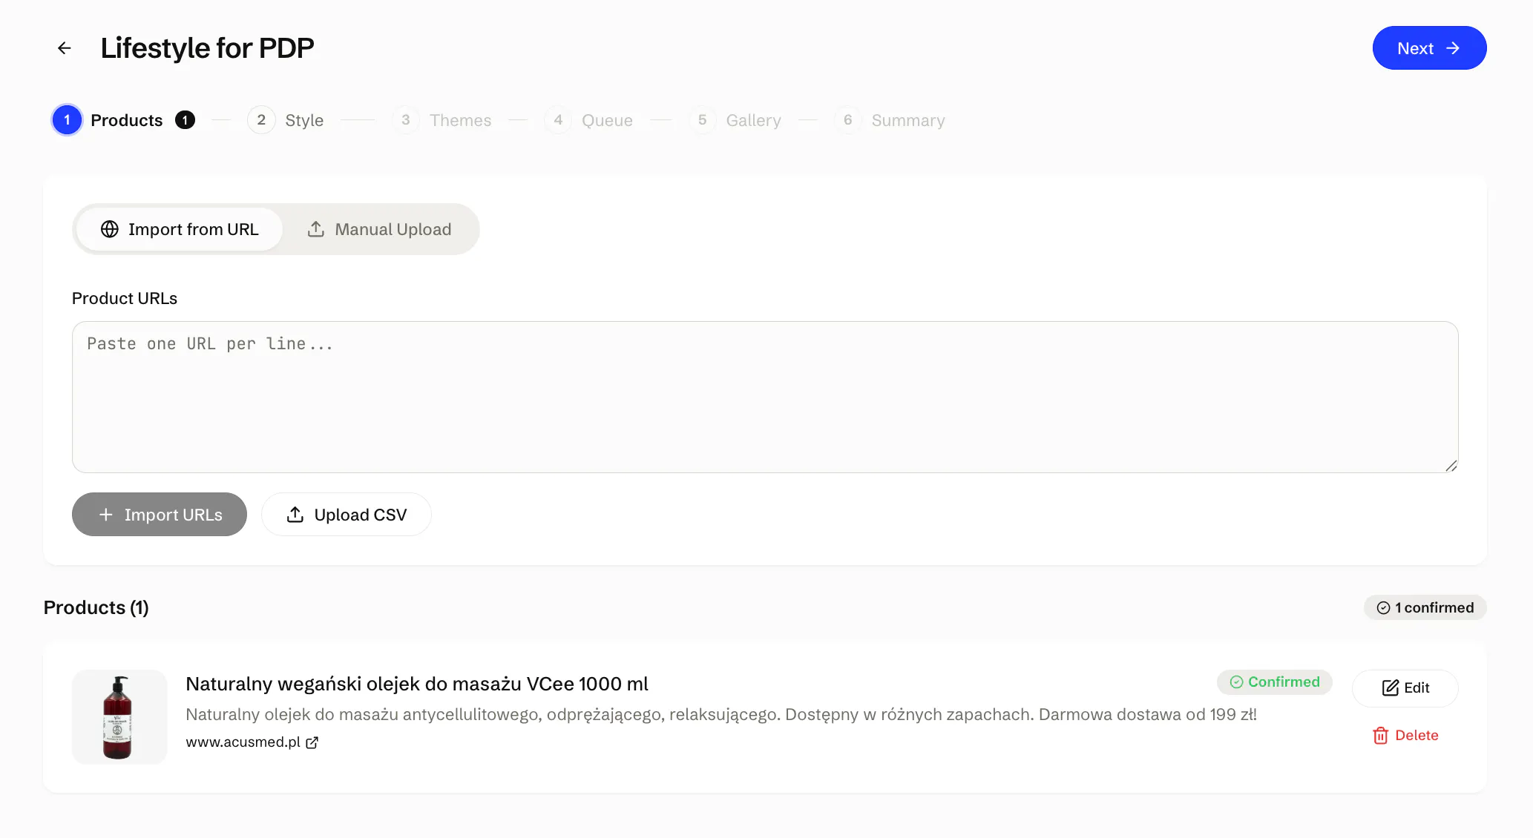
Task: Open step 5 Gallery
Action: pos(735,120)
